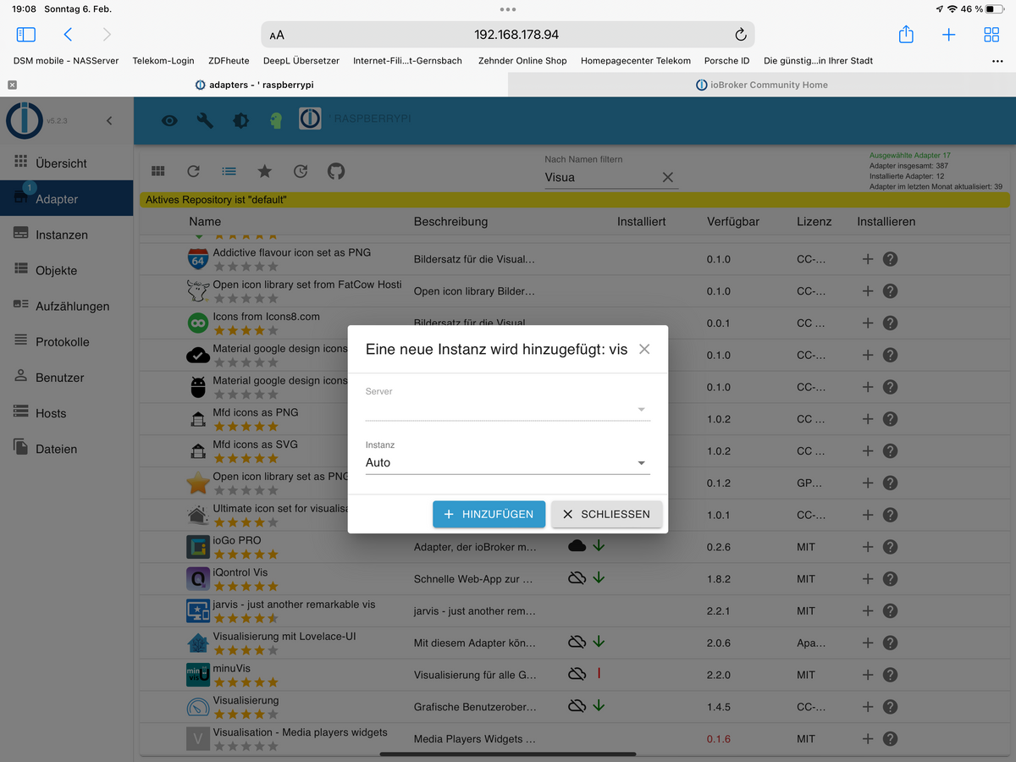Collapse the ioBroker sidebar with chevron
The width and height of the screenshot is (1016, 762).
108,121
